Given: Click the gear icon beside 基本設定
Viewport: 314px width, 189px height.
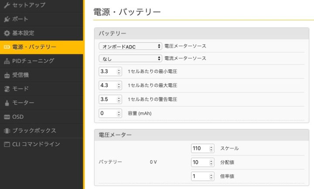Looking at the screenshot, I should pos(7,33).
